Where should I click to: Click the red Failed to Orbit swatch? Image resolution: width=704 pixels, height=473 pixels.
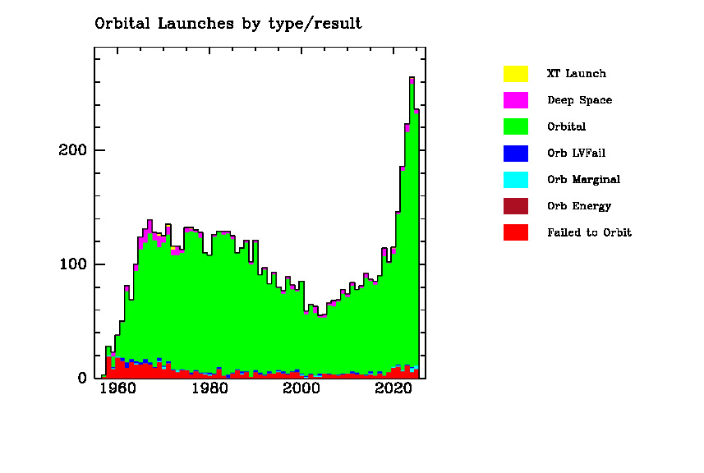tap(515, 232)
